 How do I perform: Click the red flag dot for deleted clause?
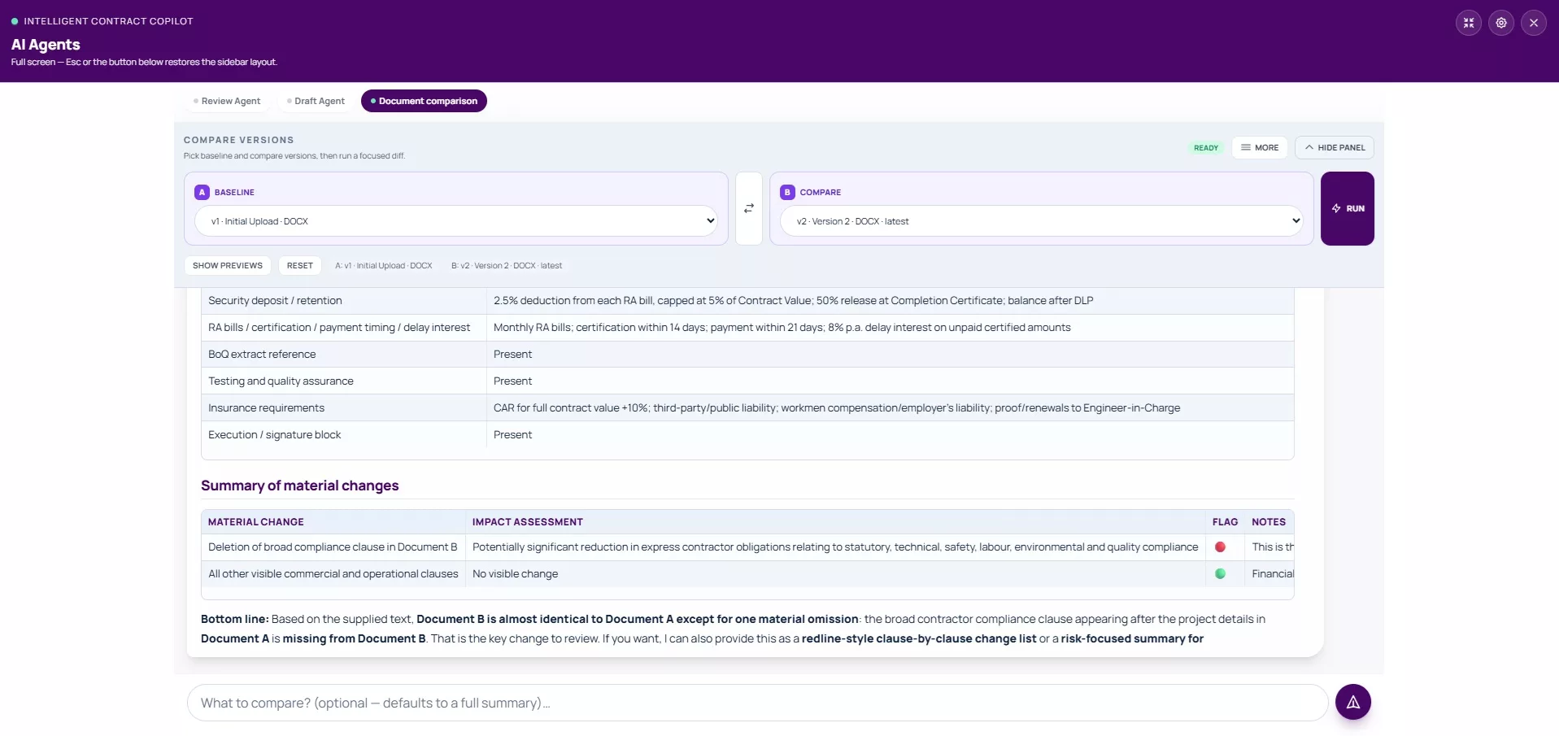coord(1220,547)
